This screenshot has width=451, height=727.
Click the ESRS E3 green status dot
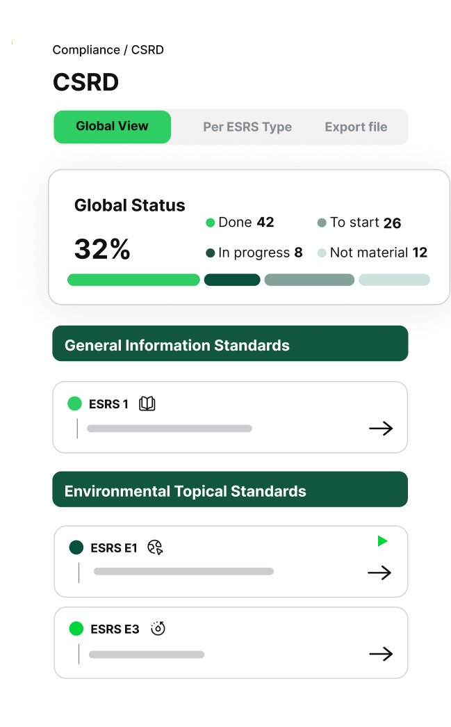tap(76, 629)
